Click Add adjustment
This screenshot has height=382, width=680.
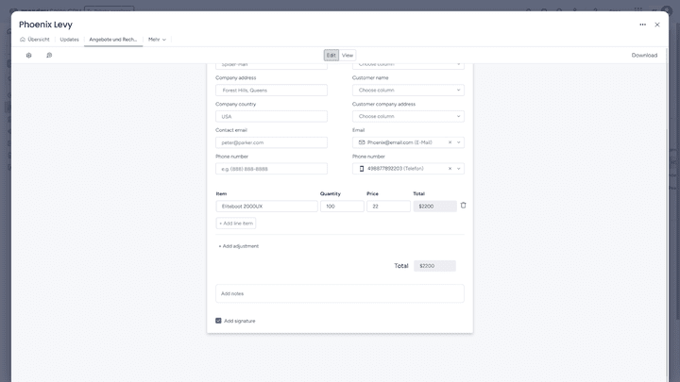[238, 246]
